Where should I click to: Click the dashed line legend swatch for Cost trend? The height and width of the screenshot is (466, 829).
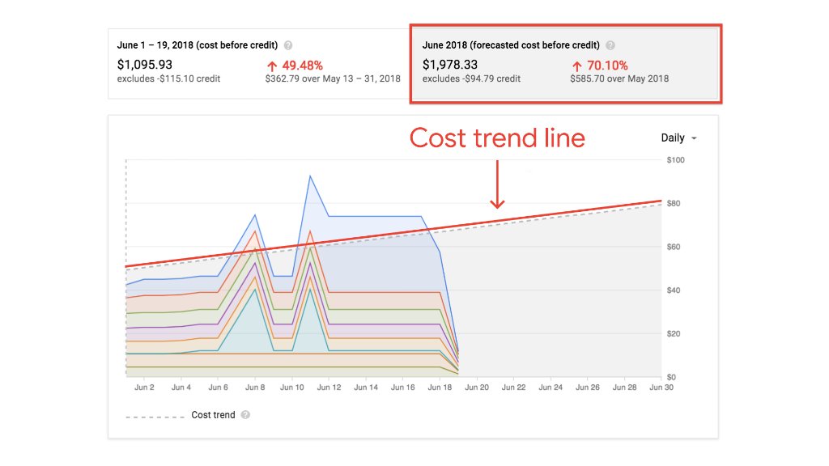pyautogui.click(x=155, y=417)
